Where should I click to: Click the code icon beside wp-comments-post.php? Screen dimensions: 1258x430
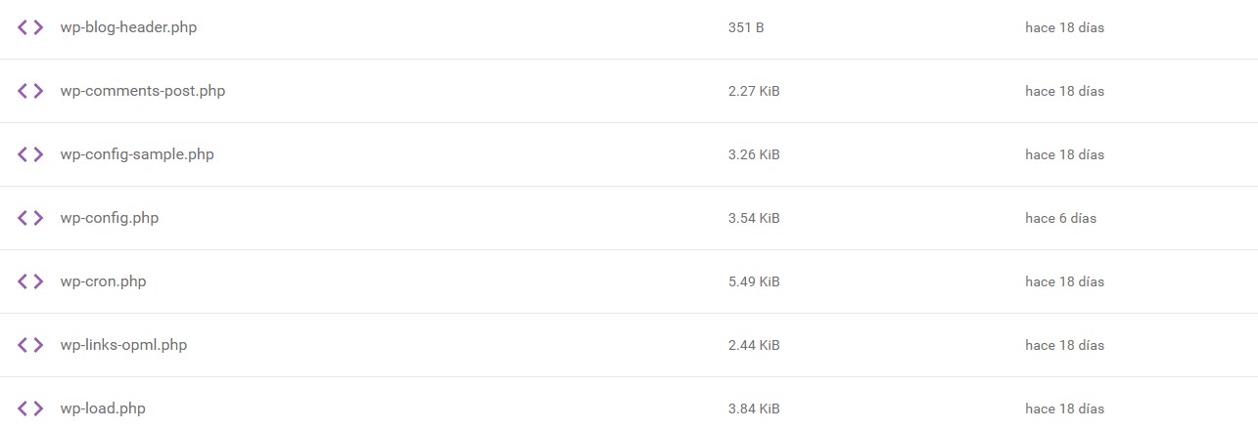click(x=30, y=91)
